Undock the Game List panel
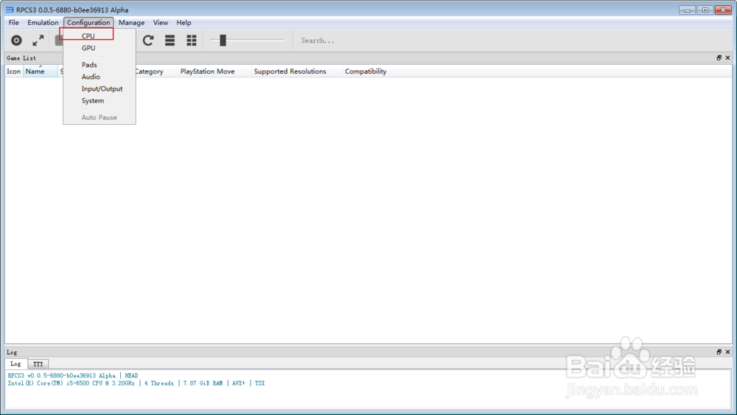The width and height of the screenshot is (737, 415). point(719,57)
